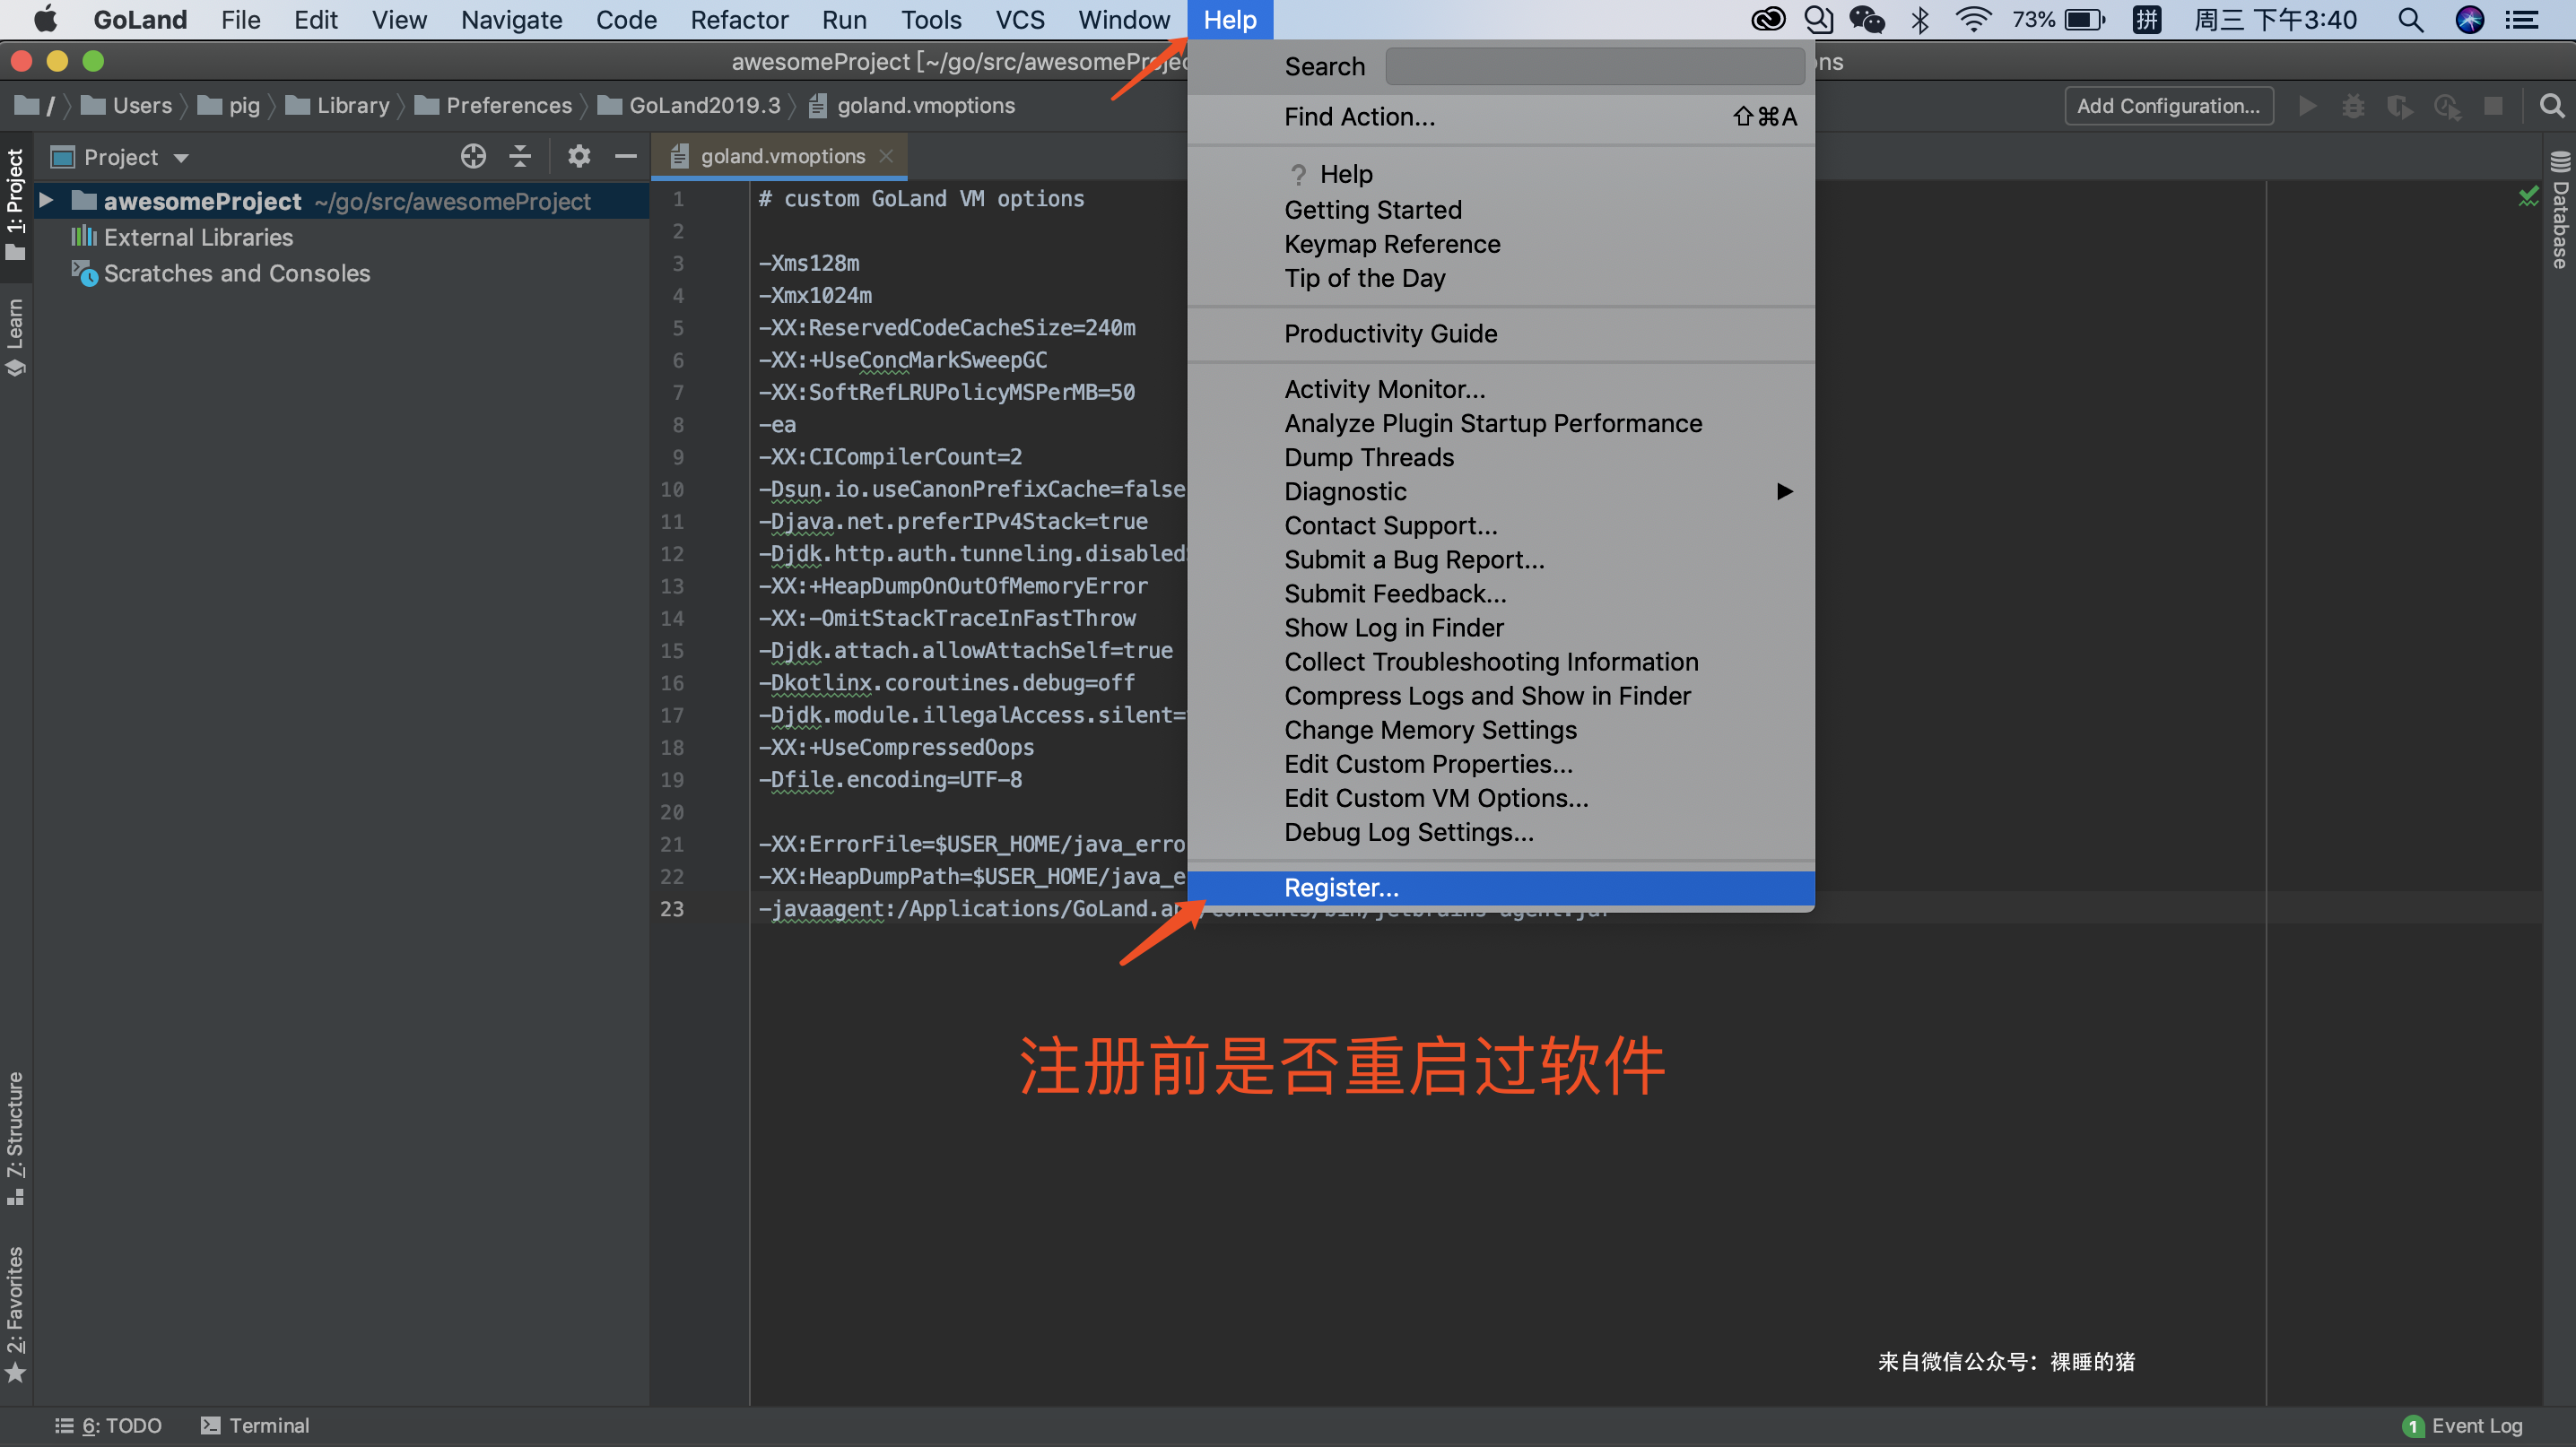Open the Favorites tool window
The height and width of the screenshot is (1447, 2576).
[15, 1313]
